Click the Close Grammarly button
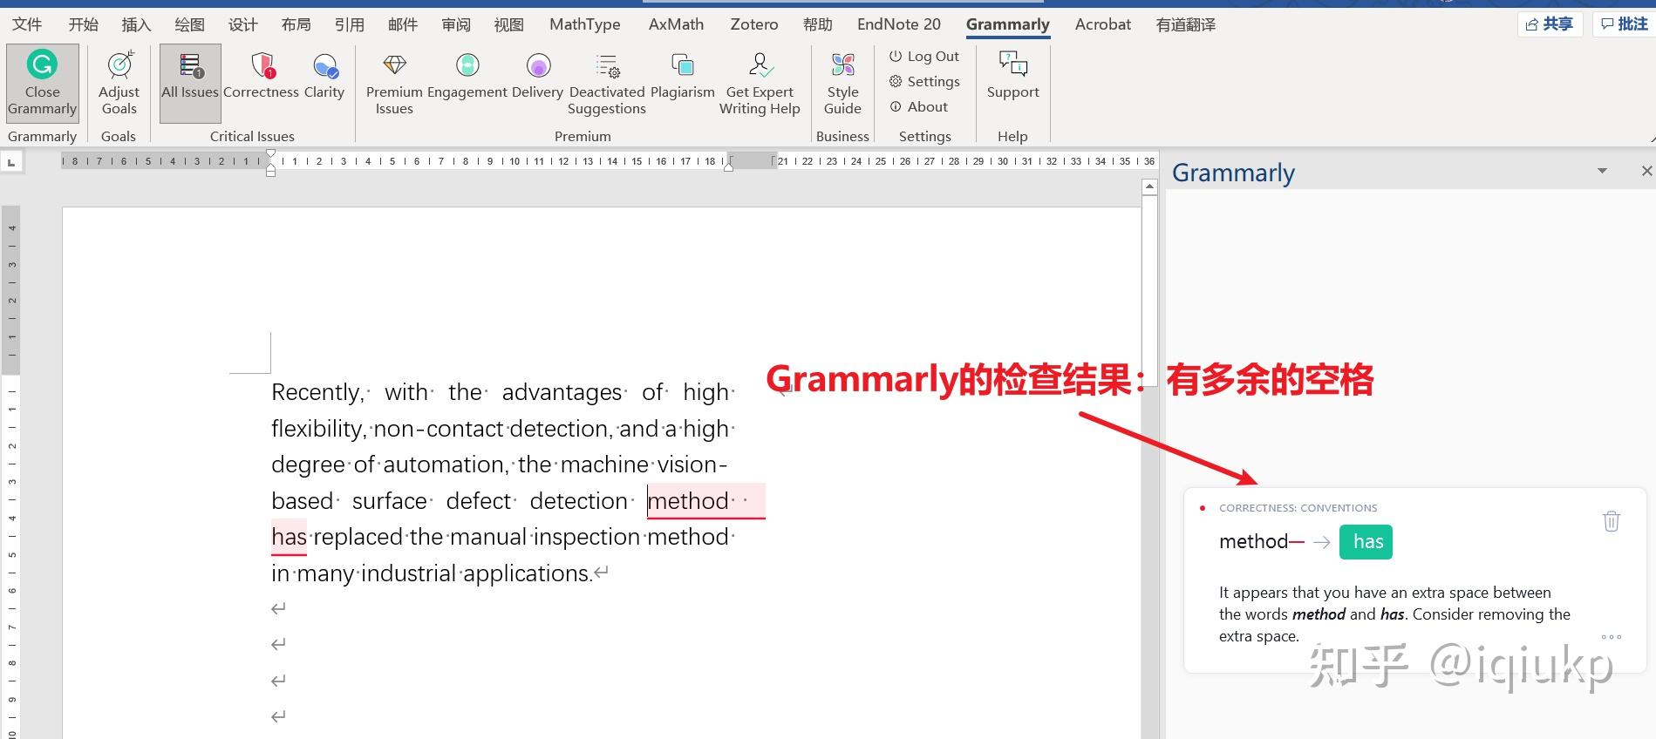 [42, 84]
